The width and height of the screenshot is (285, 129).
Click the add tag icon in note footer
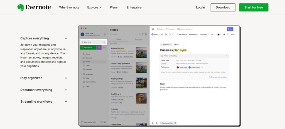[157, 123]
